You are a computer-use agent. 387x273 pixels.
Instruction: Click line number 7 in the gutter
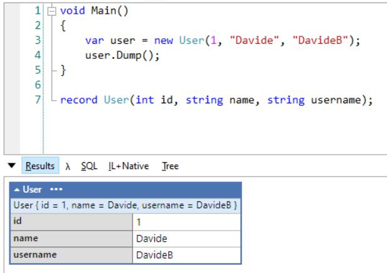coord(38,100)
